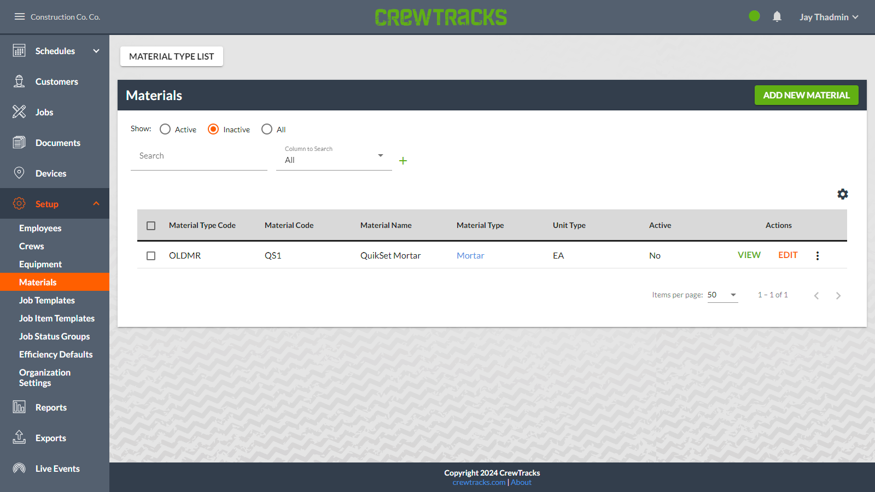Open Organization Settings
Image resolution: width=875 pixels, height=492 pixels.
[45, 378]
